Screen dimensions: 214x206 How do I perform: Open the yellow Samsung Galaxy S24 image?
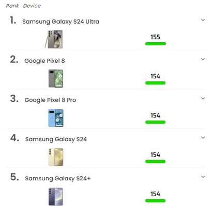click(x=56, y=157)
